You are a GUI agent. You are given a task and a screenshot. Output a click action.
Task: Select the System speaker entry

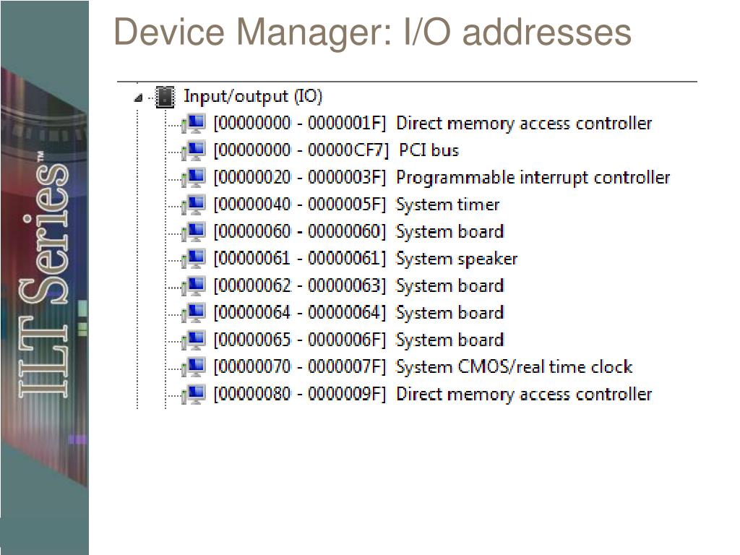point(365,259)
